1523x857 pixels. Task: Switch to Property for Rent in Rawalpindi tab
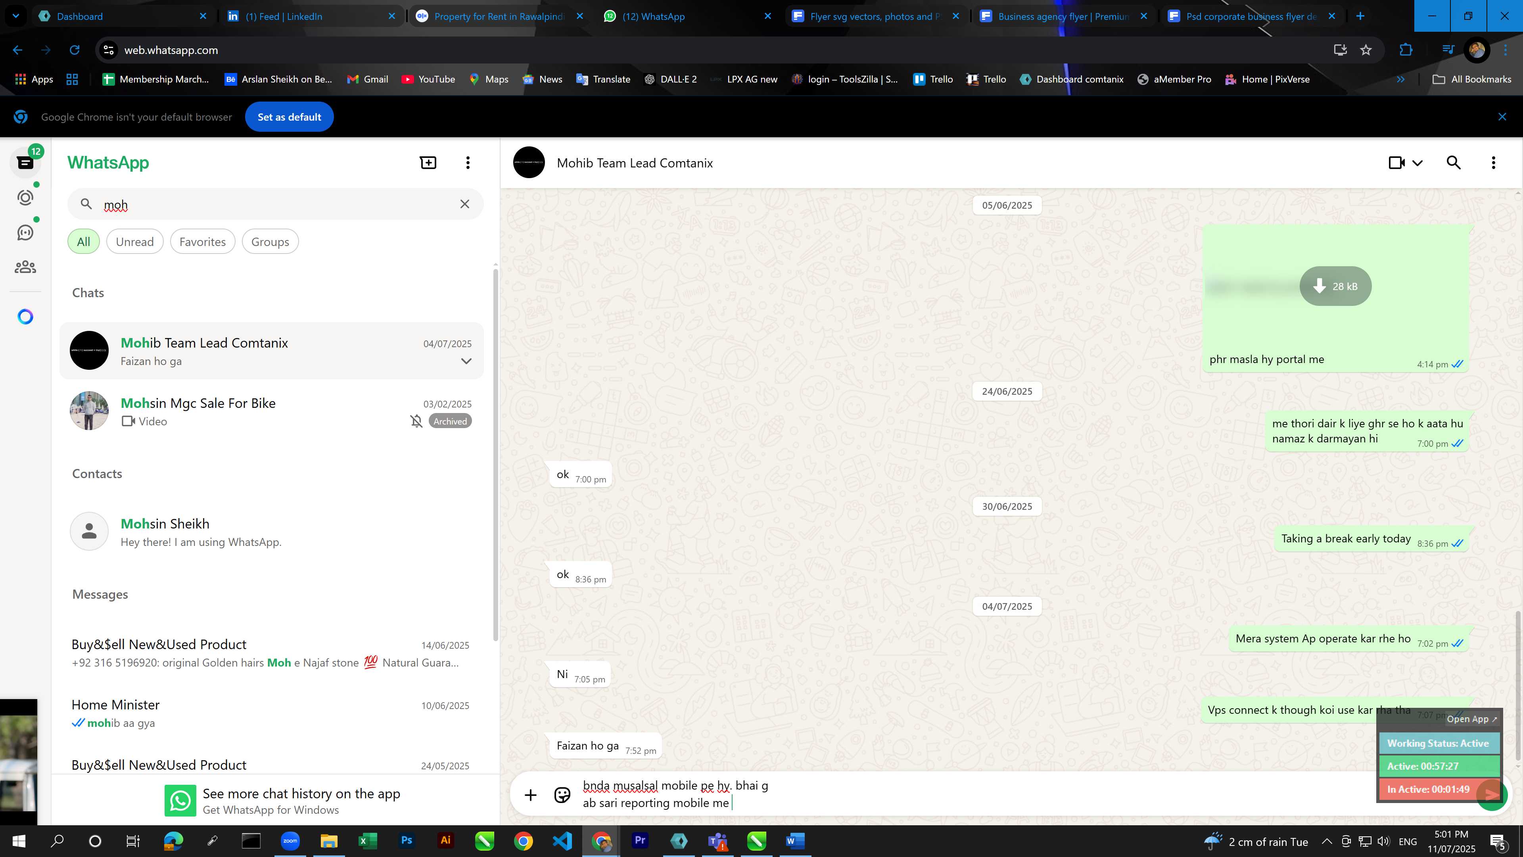(x=500, y=16)
